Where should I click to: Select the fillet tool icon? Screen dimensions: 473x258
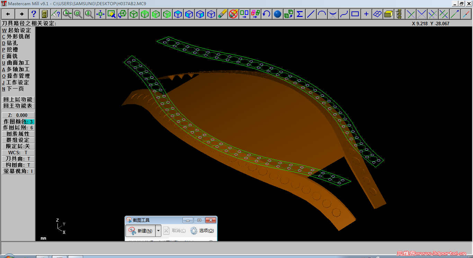[x=333, y=14]
